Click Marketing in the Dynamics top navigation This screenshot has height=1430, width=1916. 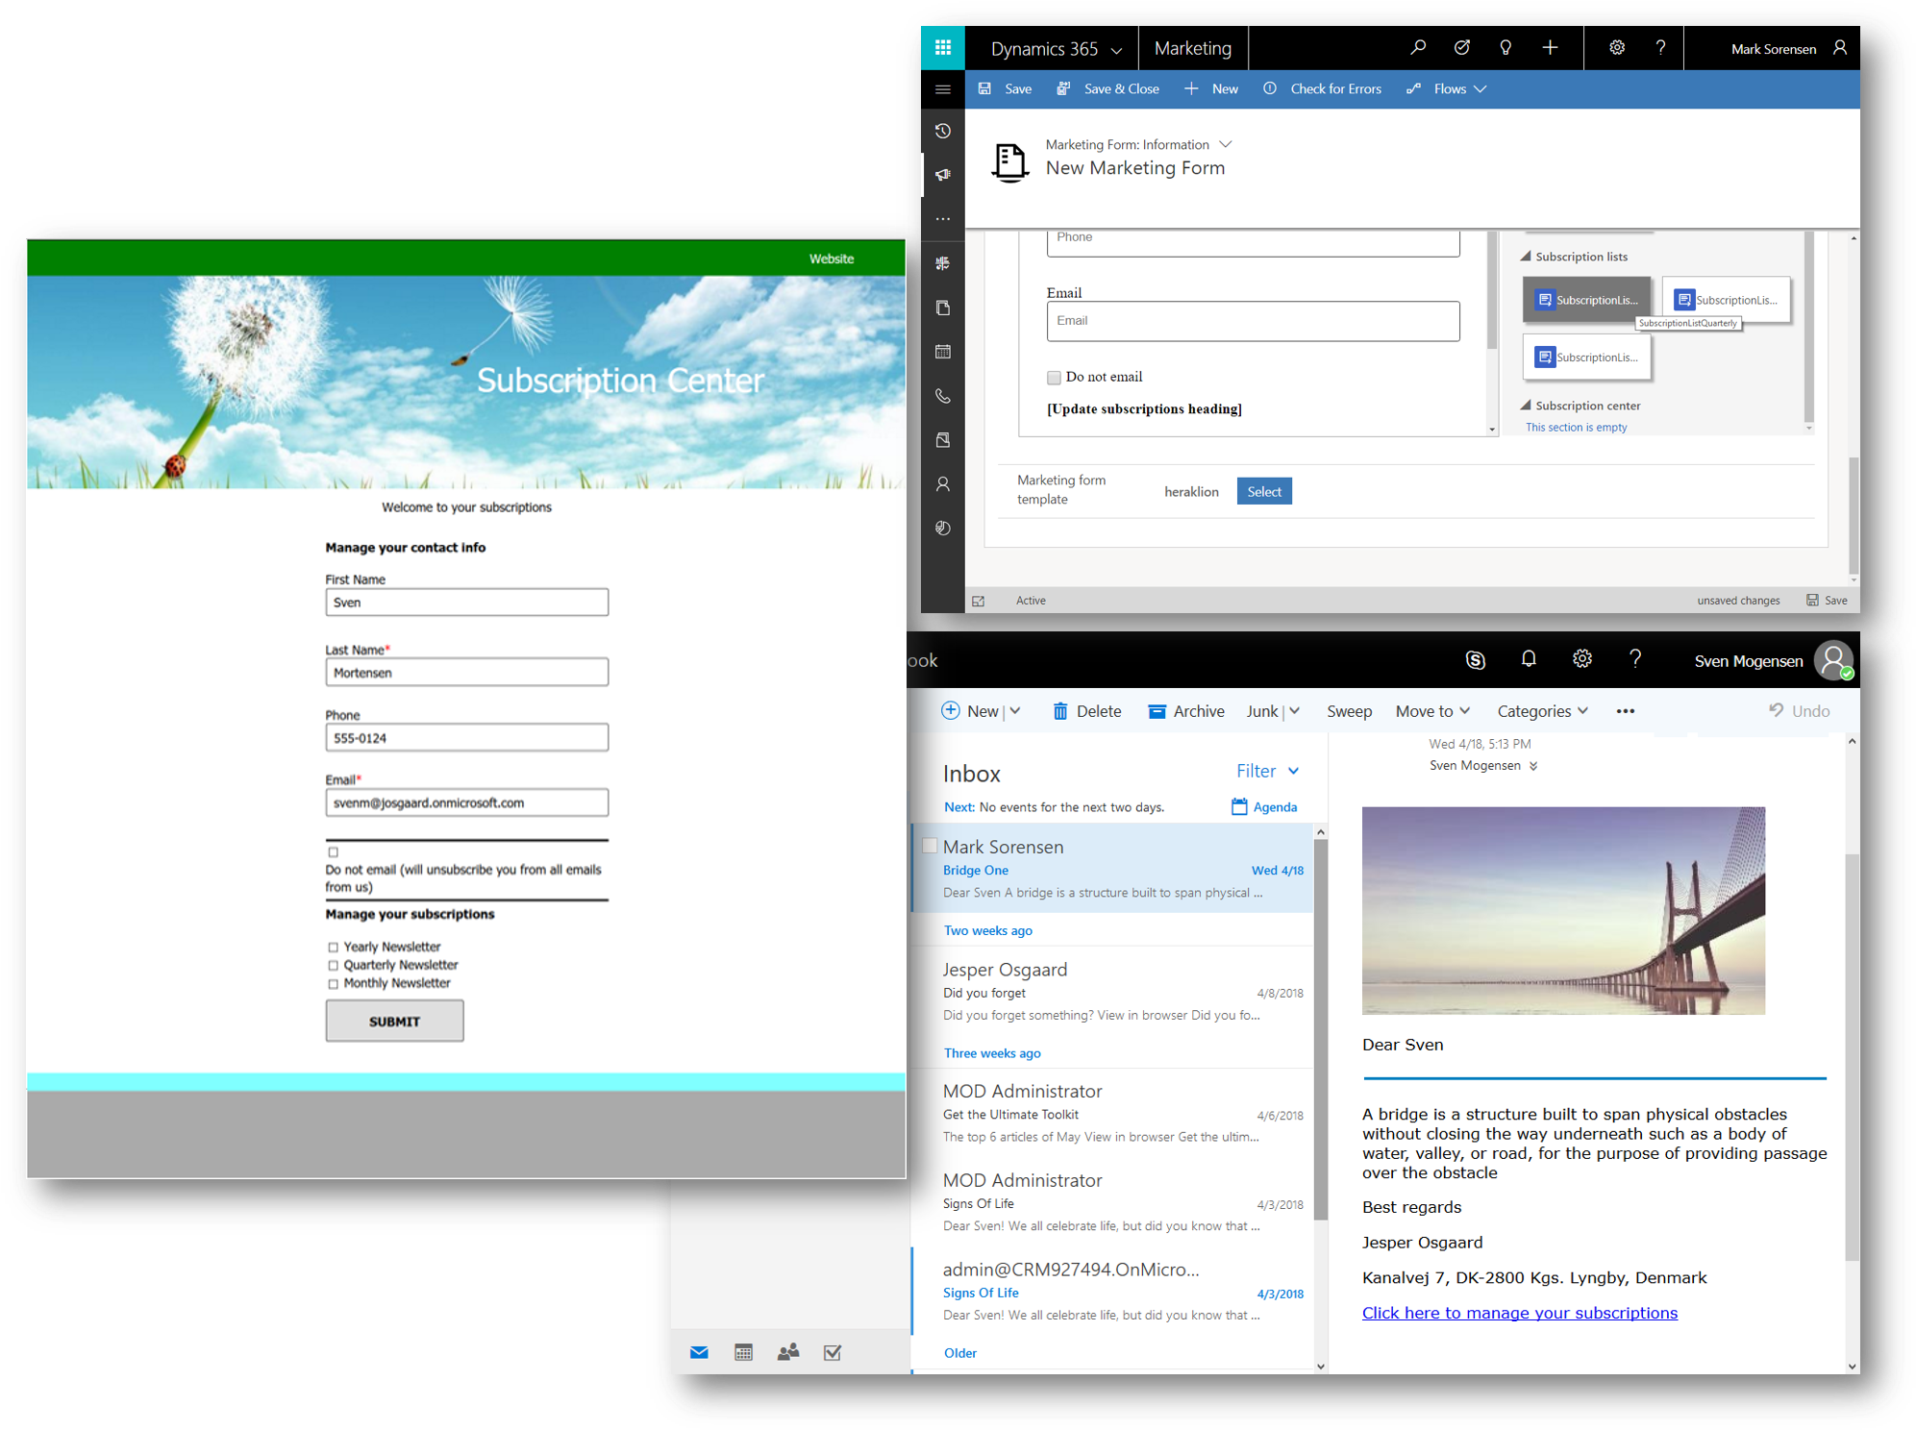coord(1193,48)
